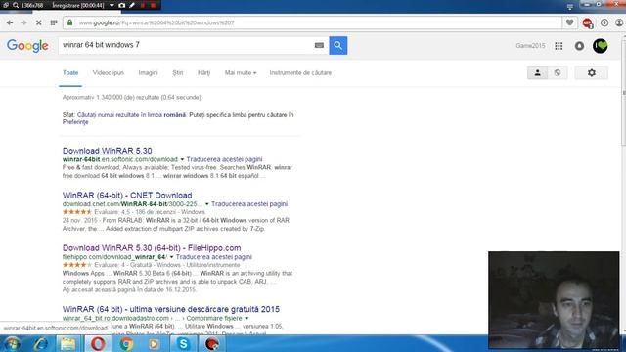Expand arrow beside filehippo result URL
Image resolution: width=626 pixels, height=352 pixels.
coord(171,257)
